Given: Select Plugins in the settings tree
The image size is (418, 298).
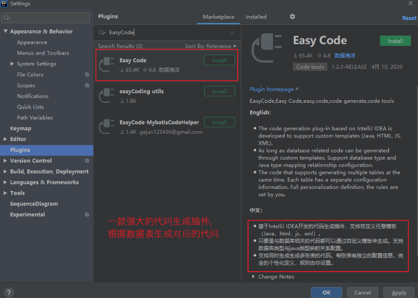Looking at the screenshot, I should 47,150.
